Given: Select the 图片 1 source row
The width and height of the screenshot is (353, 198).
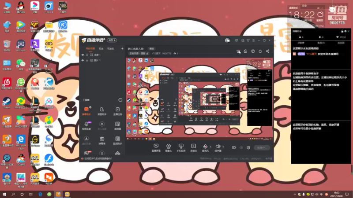Looking at the screenshot, I should [102, 60].
